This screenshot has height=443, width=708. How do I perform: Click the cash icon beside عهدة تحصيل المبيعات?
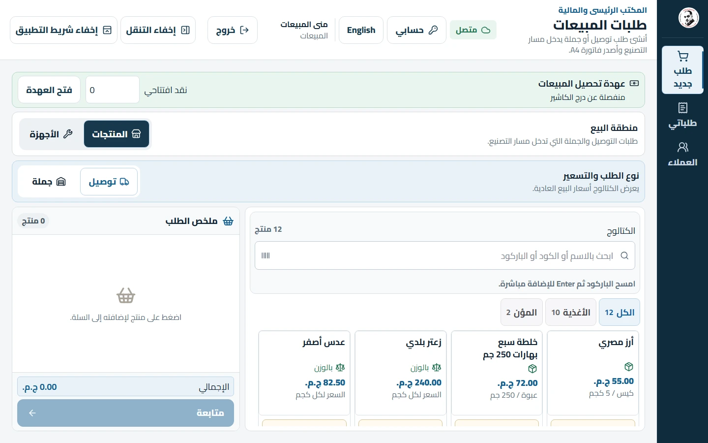634,83
